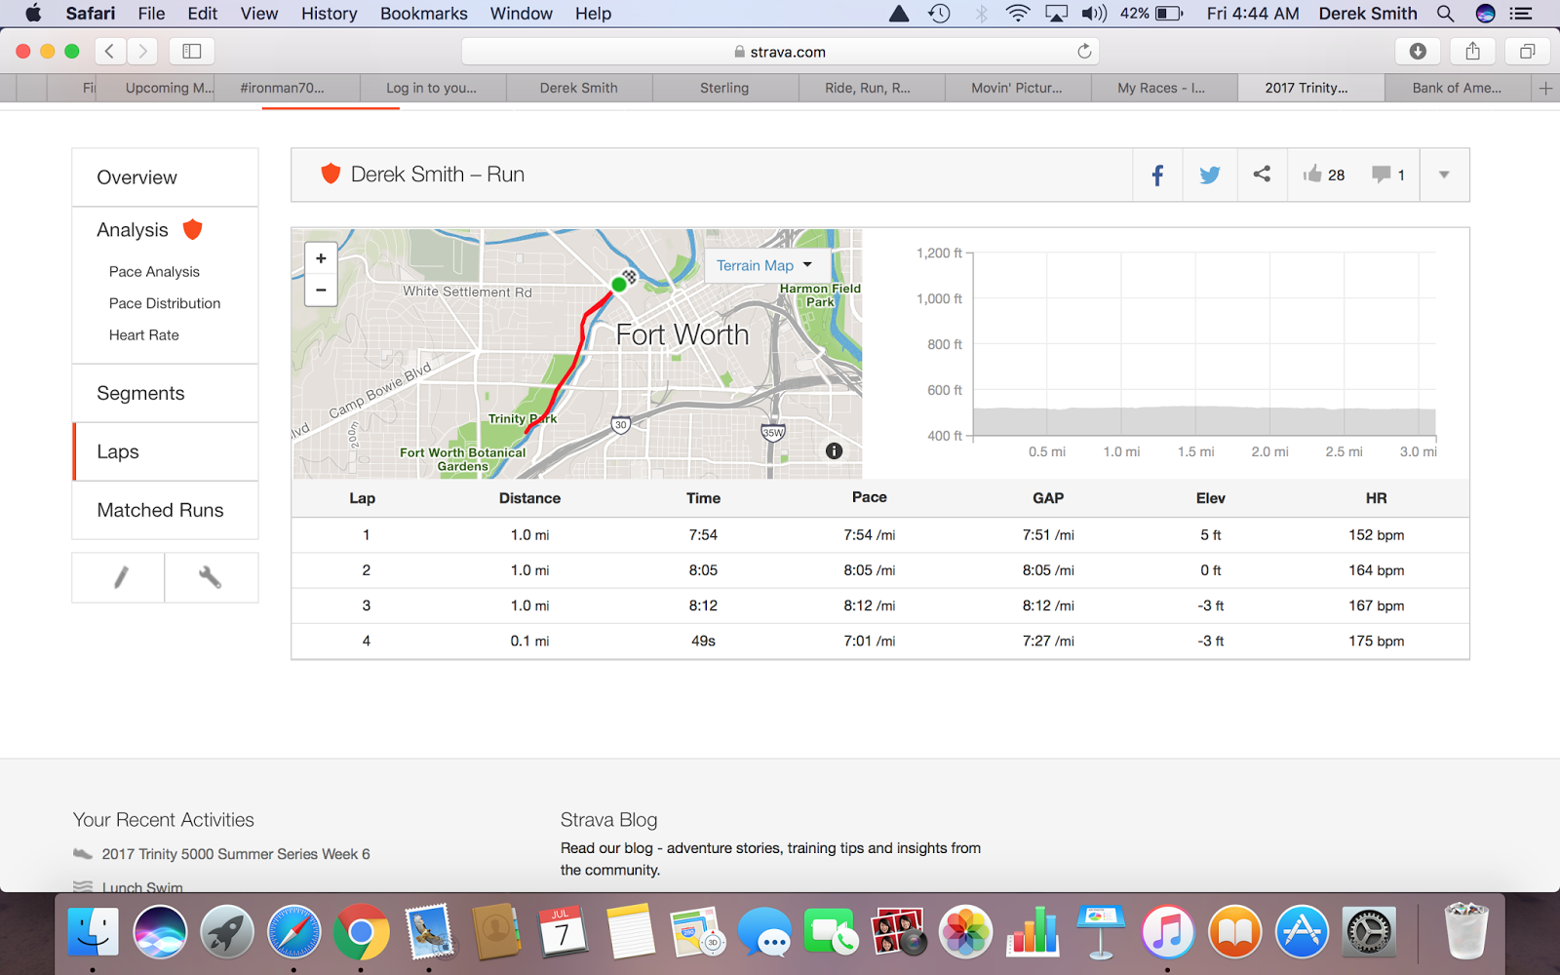
Task: Zoom out on the map
Action: point(321,291)
